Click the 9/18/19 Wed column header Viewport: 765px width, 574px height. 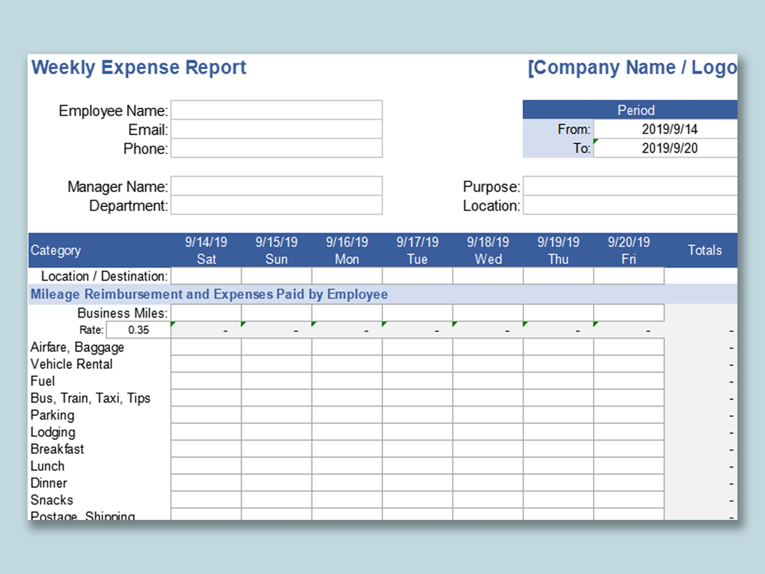point(488,250)
